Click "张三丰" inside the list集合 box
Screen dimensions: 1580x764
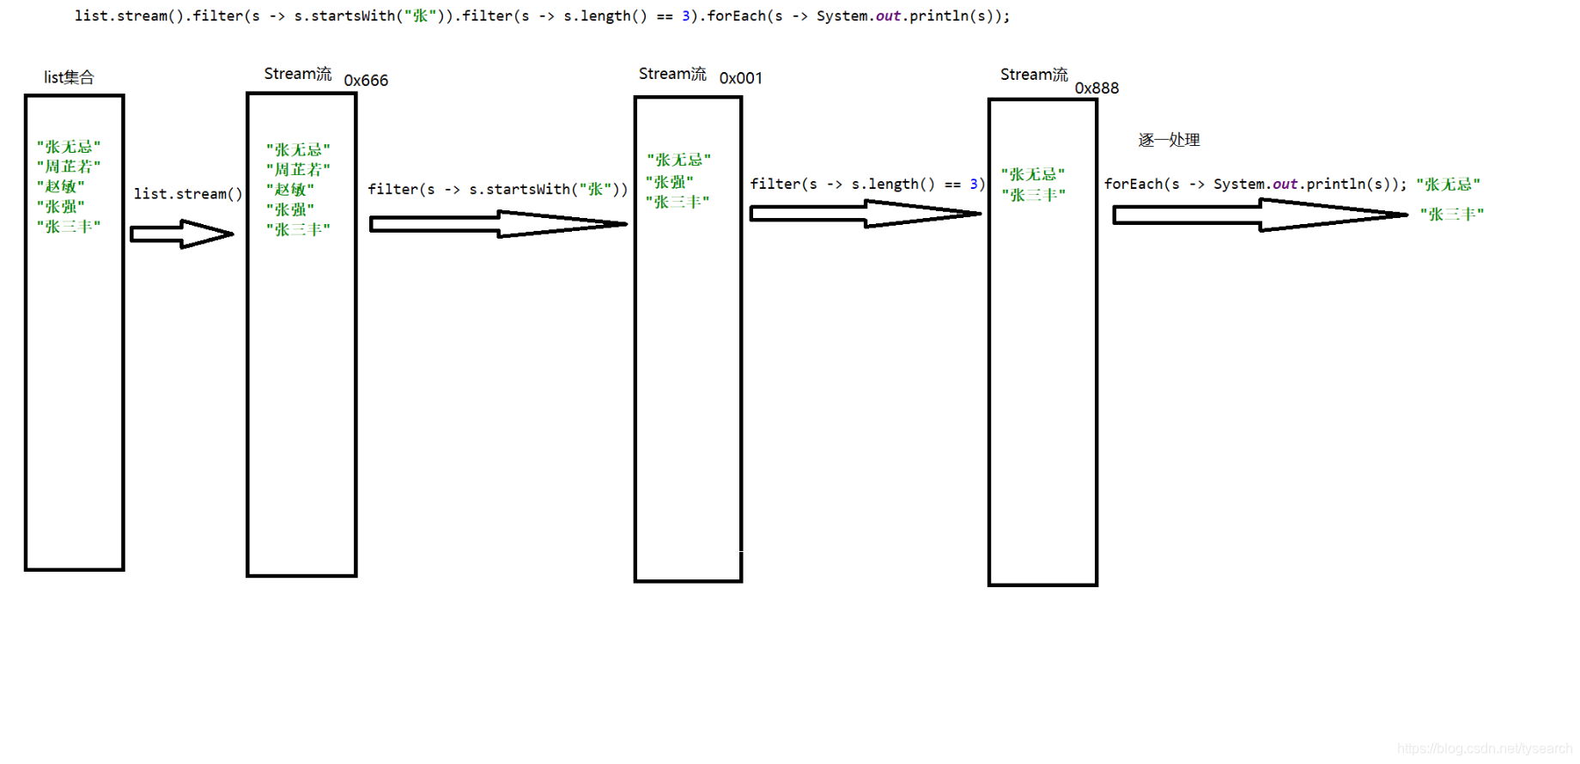pos(69,227)
